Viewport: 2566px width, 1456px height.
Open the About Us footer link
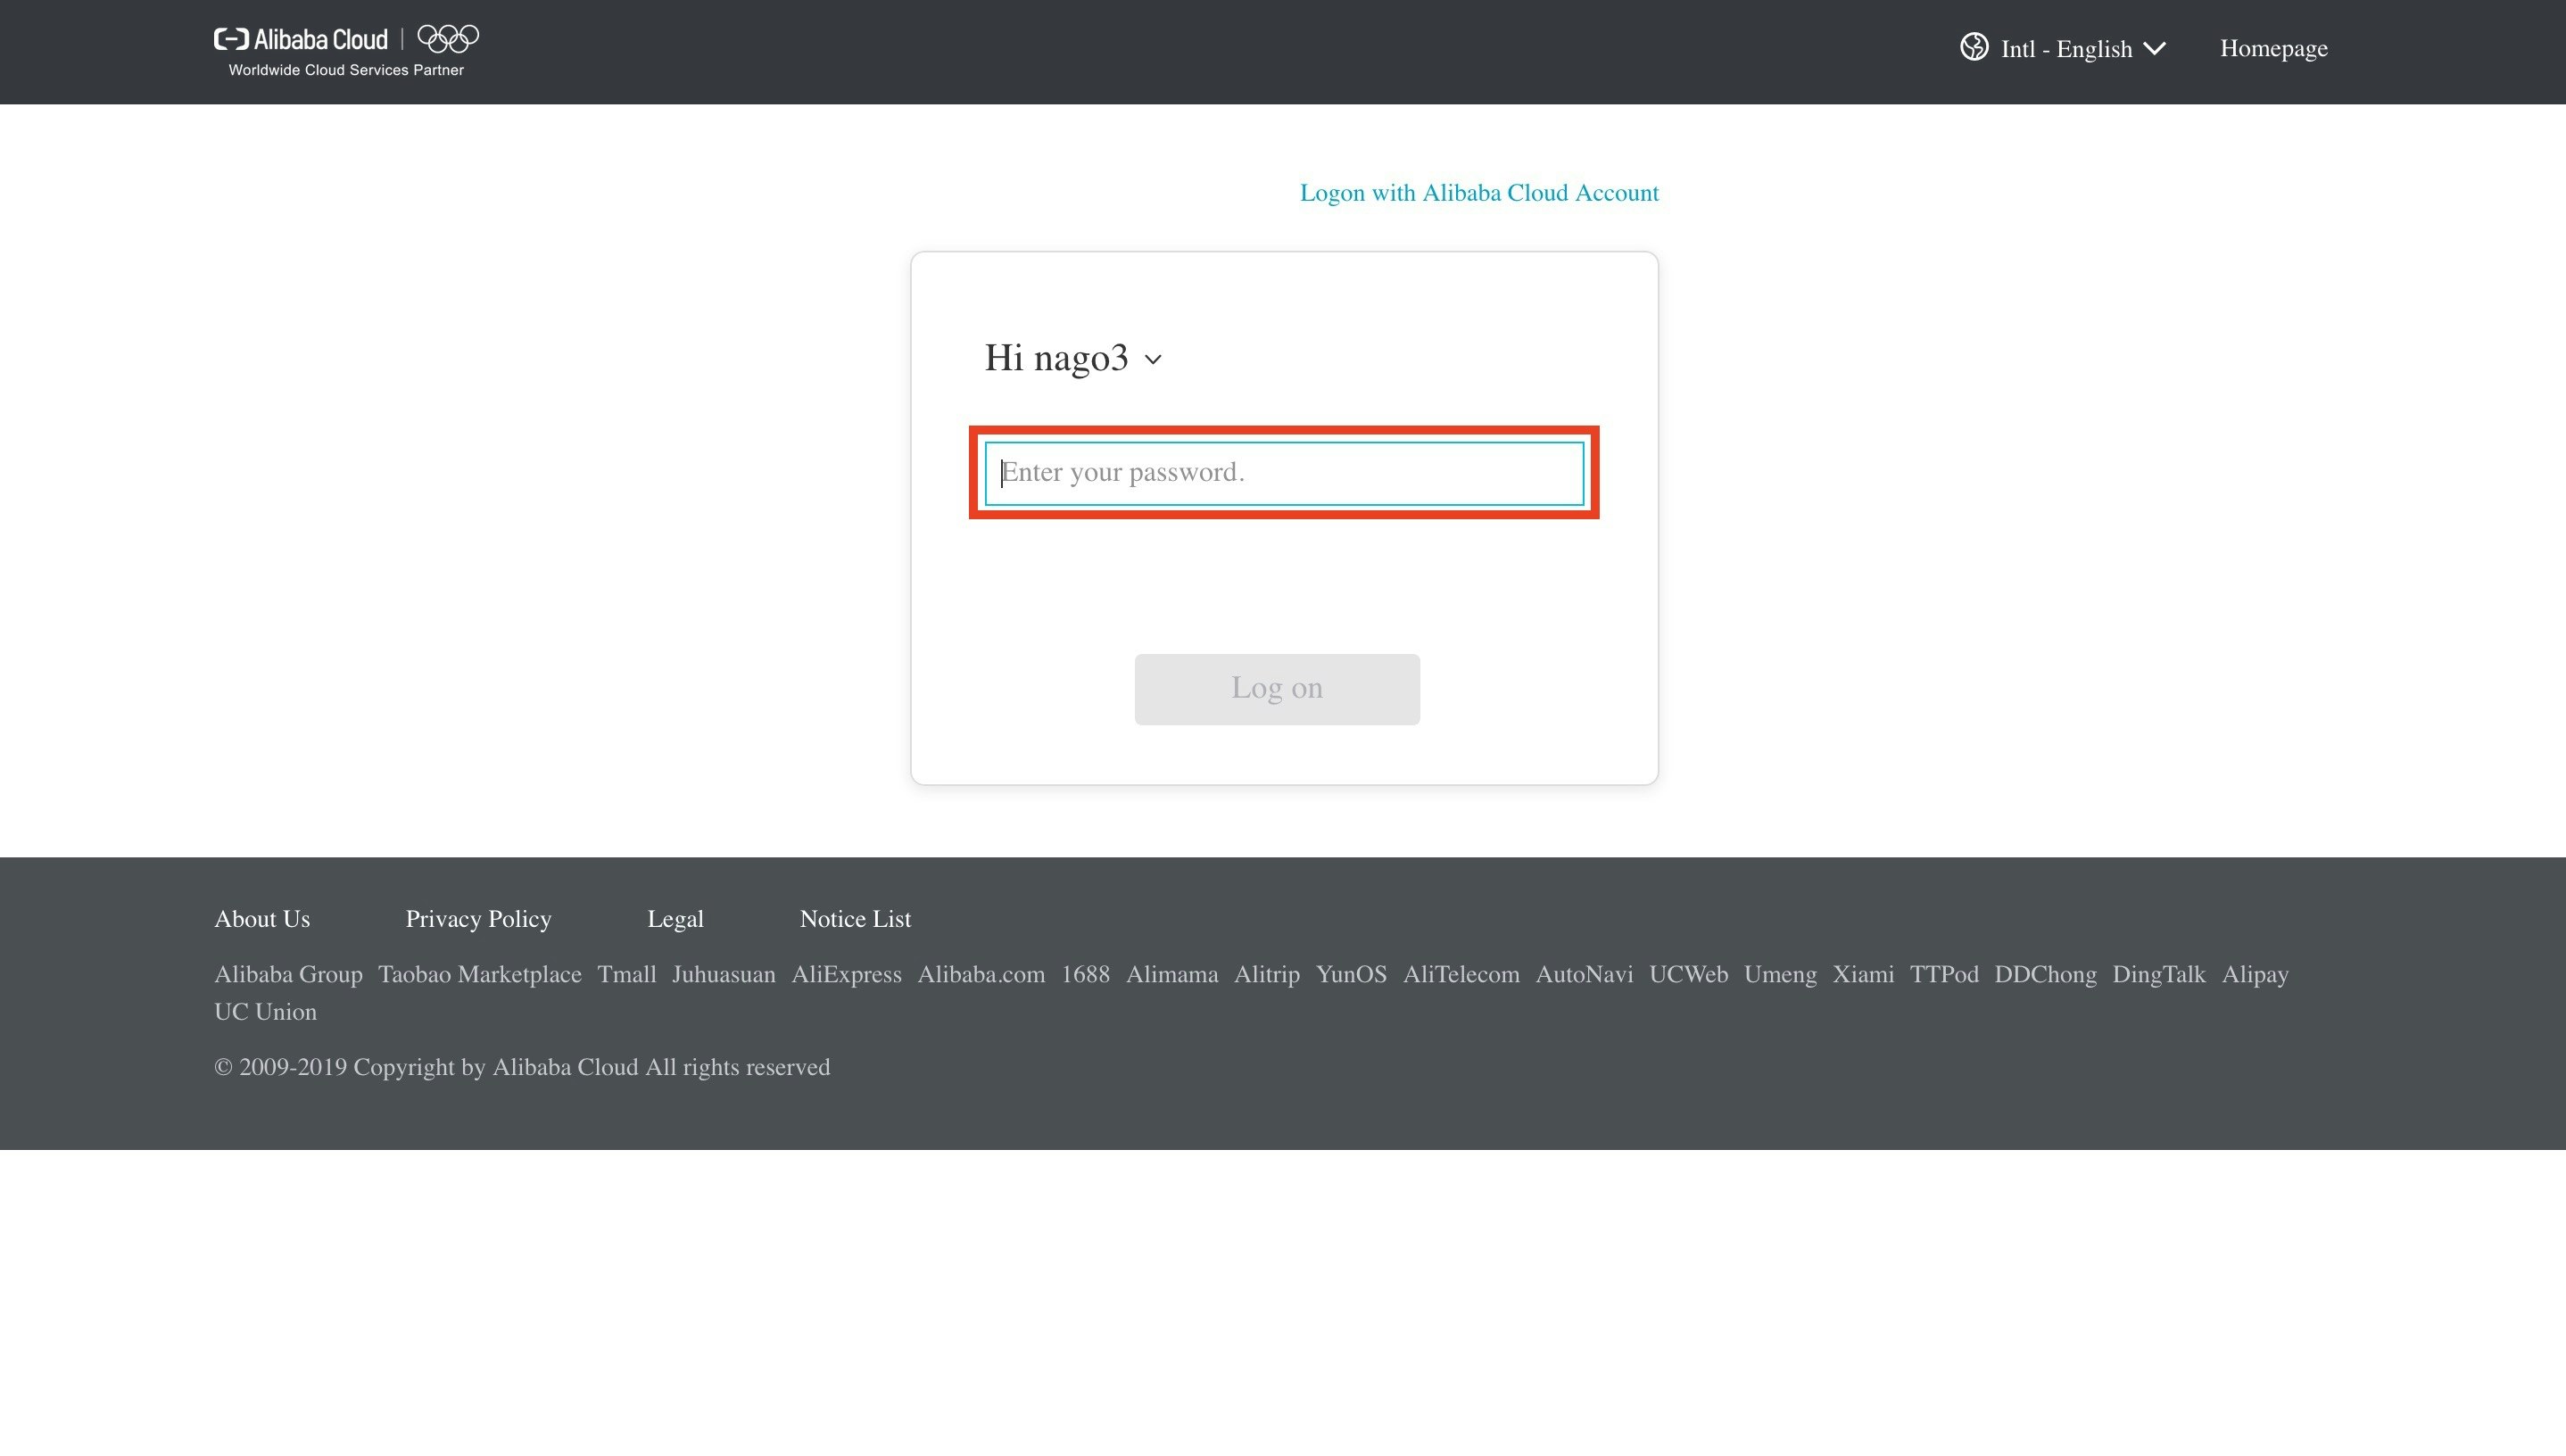click(x=262, y=919)
